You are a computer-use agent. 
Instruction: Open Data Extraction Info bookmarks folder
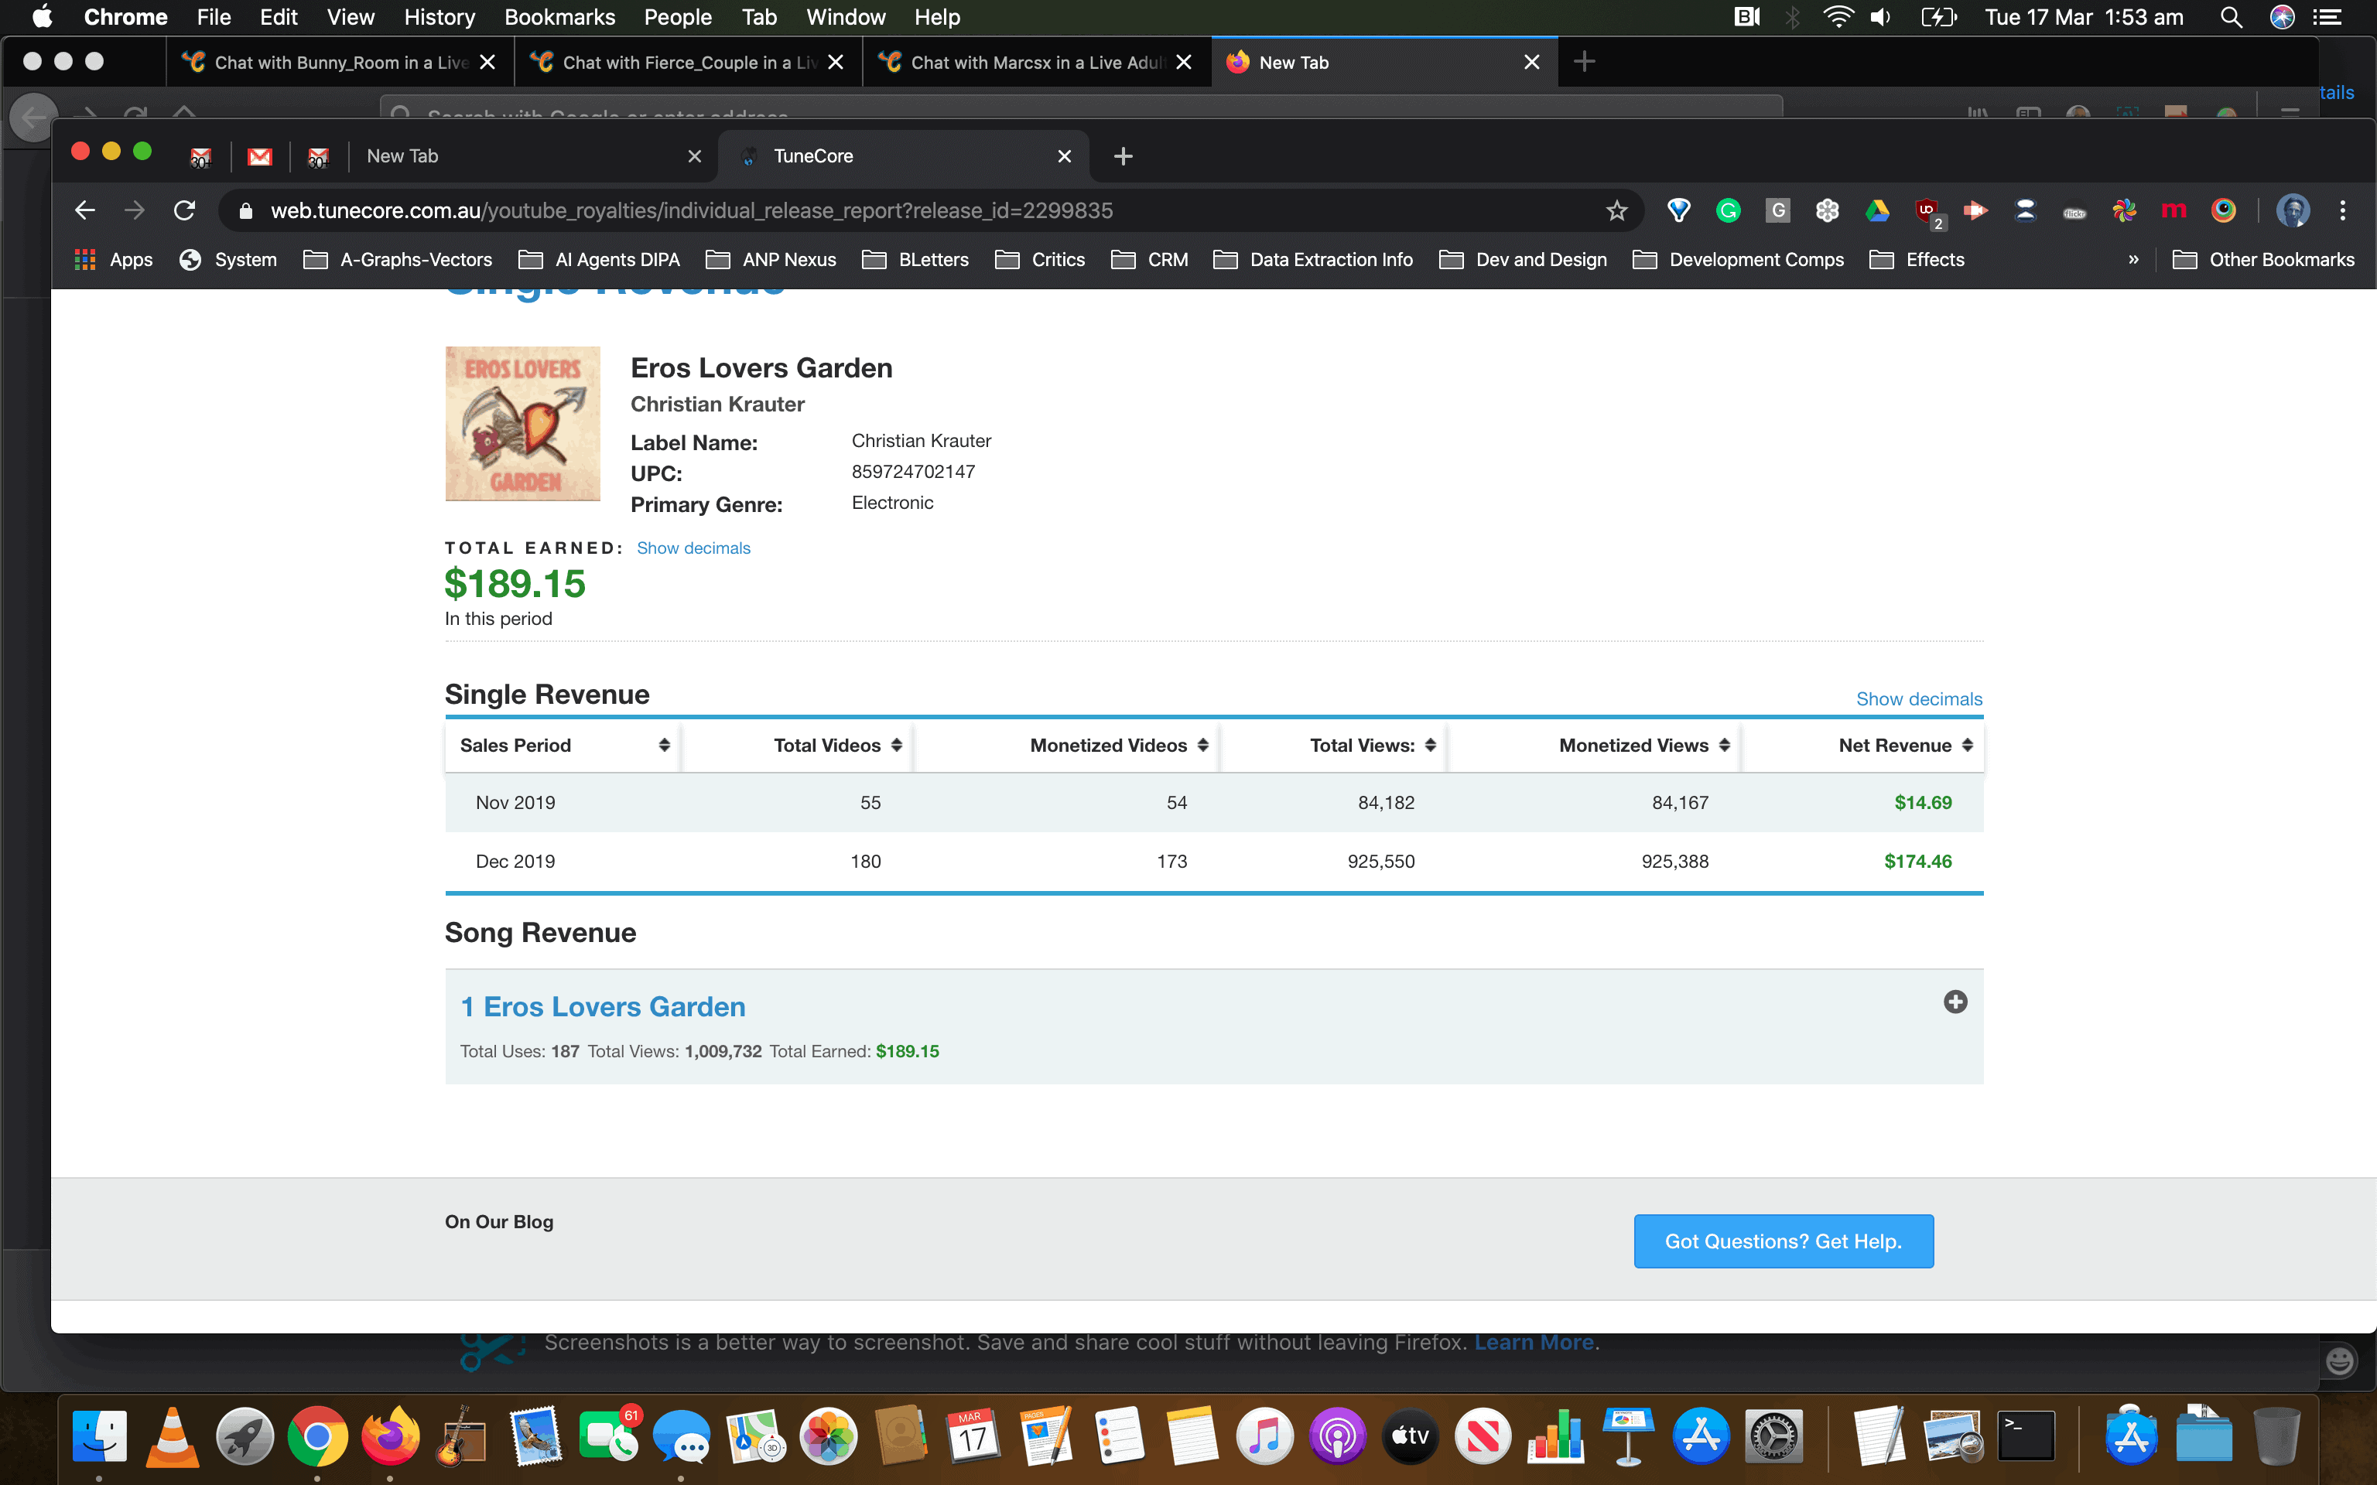pos(1313,259)
